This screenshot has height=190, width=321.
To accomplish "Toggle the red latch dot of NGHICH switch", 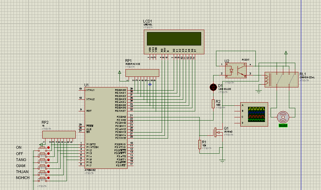I will [48, 178].
